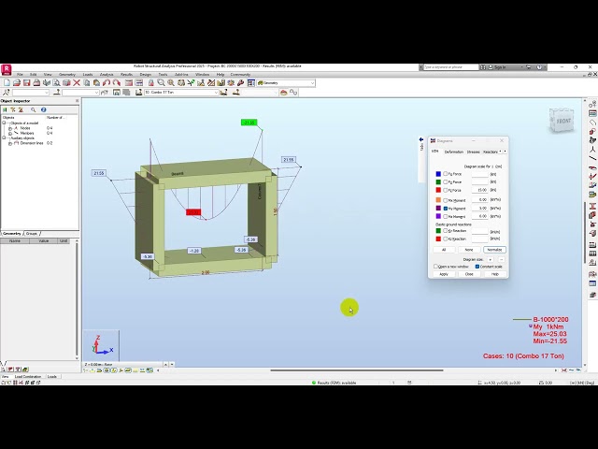
Task: Click the orange Mx Moment color swatch
Action: pyautogui.click(x=438, y=200)
